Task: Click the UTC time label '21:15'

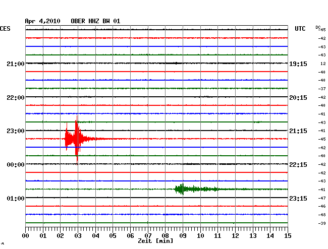Action: pos(298,131)
